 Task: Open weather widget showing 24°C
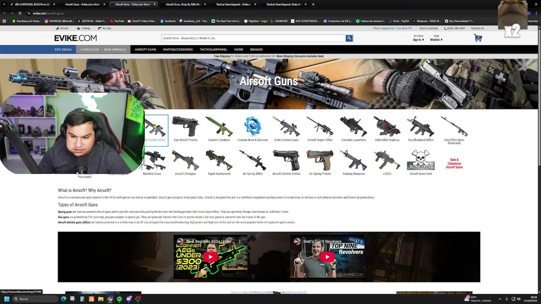[478, 299]
